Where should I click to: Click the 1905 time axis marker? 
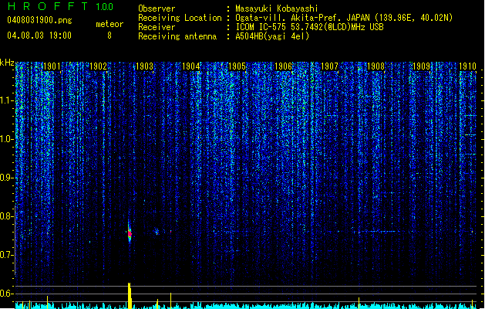[x=237, y=66]
